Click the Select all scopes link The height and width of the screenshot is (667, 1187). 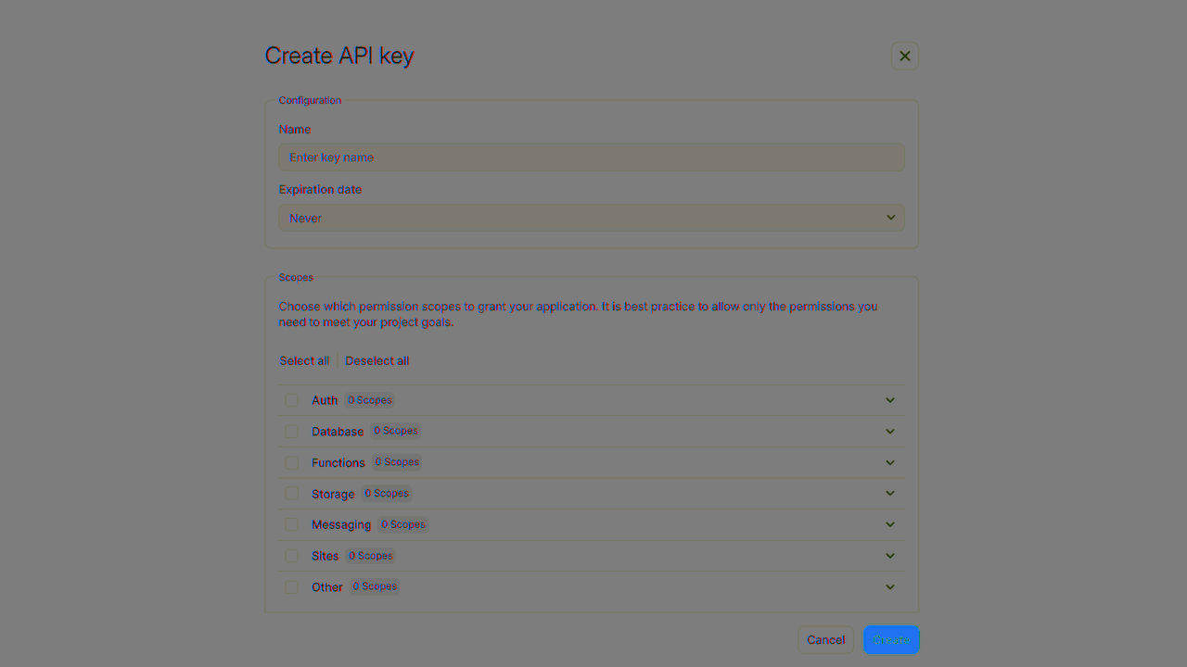[304, 360]
